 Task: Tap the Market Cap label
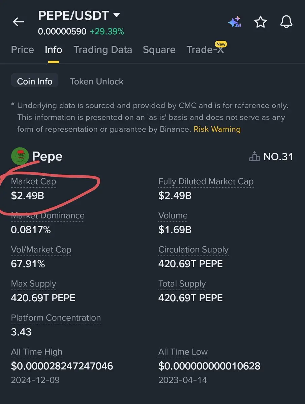34,181
